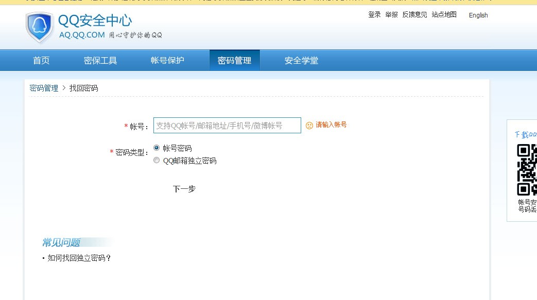
Task: Open the 密码管理 navigation tab
Action: tap(235, 61)
